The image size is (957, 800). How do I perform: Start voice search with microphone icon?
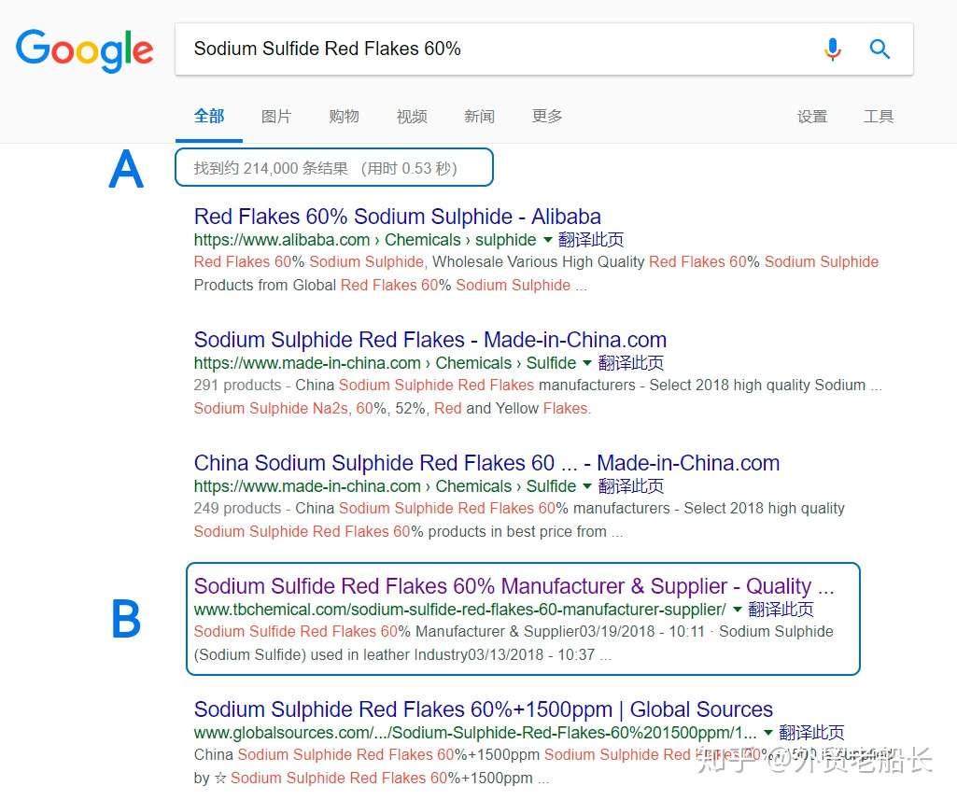833,49
